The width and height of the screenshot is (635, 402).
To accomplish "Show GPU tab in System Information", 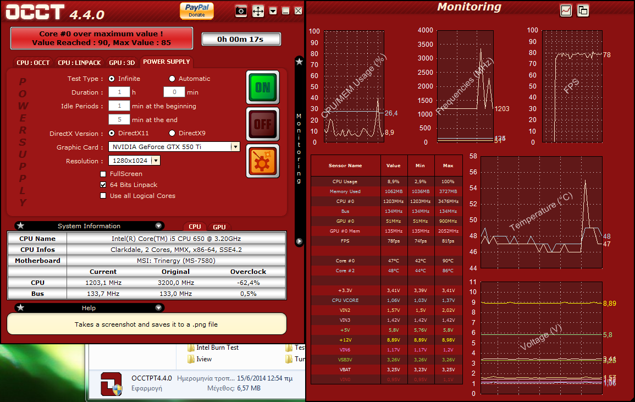I will (219, 227).
